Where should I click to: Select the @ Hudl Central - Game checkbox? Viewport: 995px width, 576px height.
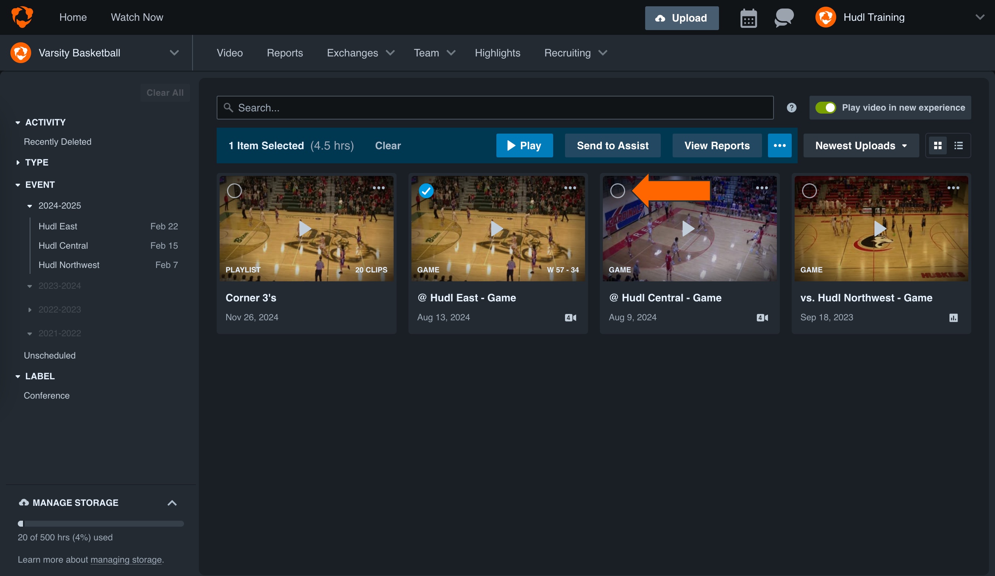(x=618, y=191)
